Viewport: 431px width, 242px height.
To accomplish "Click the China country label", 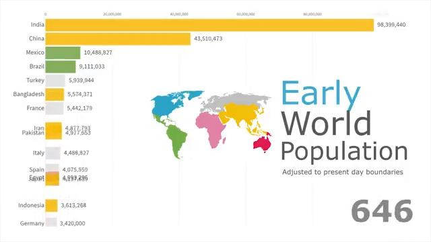I will (x=36, y=38).
